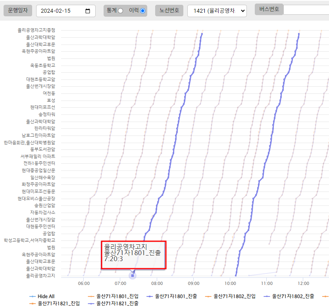Screen dimensions: 329x306
Task: Click the highlighted data point at 율리공영차고지
Action: point(133,275)
